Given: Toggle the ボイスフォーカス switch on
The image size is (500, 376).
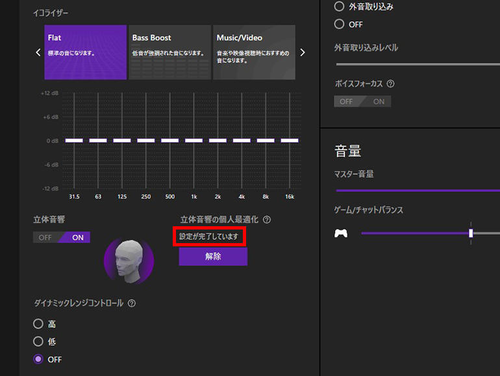Looking at the screenshot, I should tap(378, 101).
